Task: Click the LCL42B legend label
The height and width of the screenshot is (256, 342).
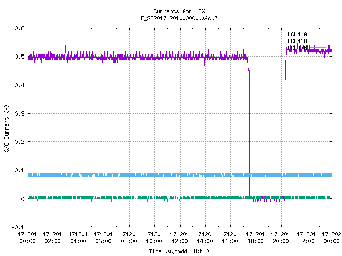Action: click(297, 48)
